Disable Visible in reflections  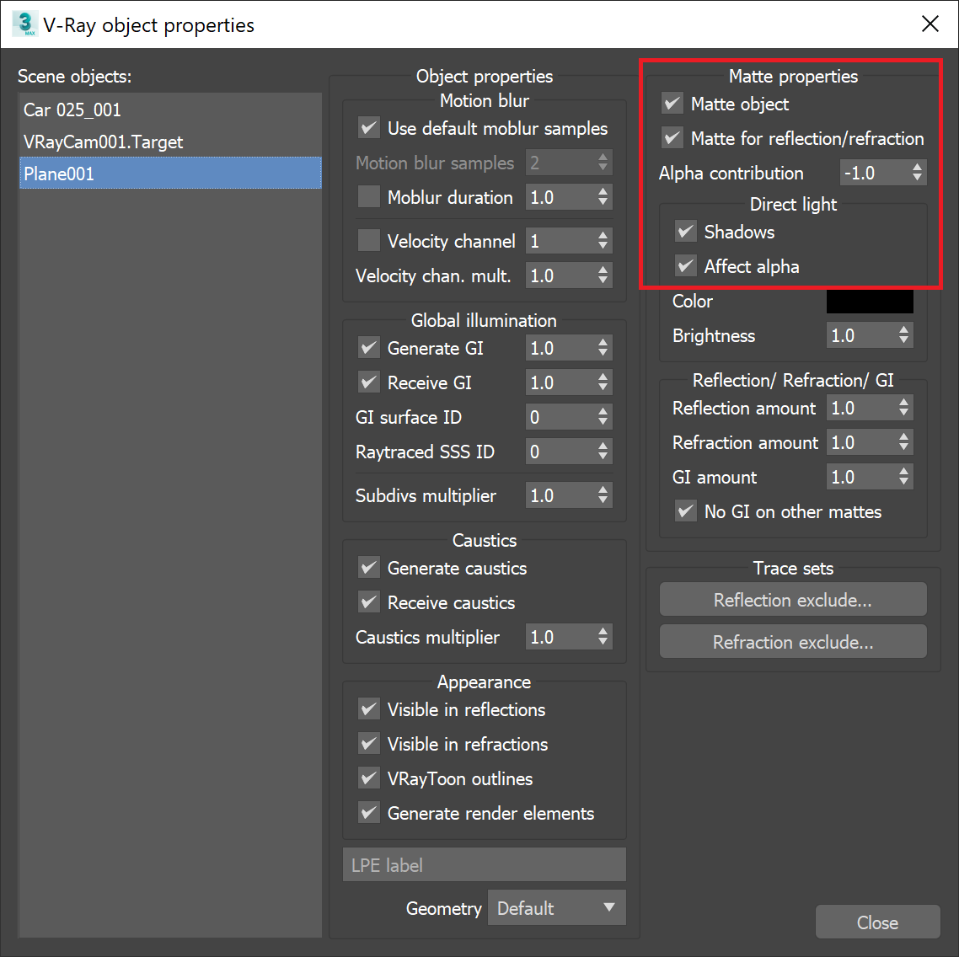(368, 709)
